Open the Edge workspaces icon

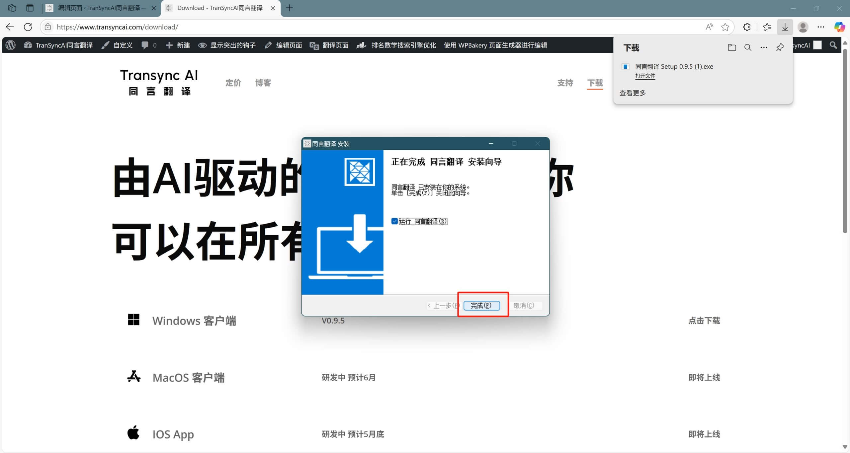[12, 8]
